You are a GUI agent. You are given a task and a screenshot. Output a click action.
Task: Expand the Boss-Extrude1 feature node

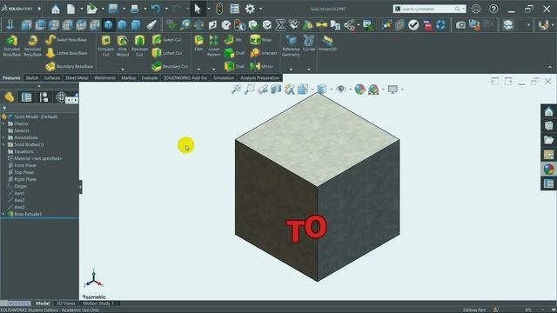[3, 214]
